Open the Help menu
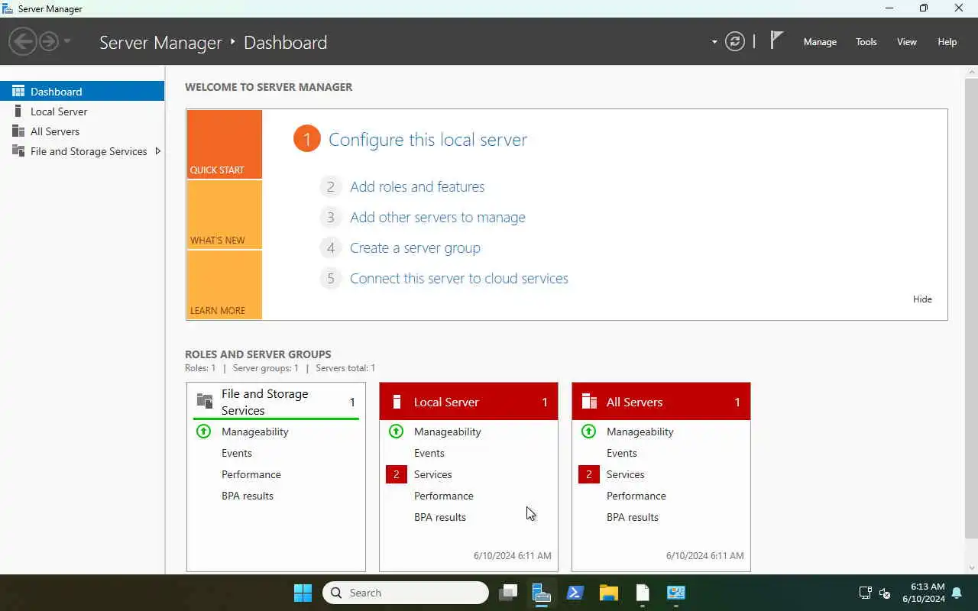The height and width of the screenshot is (611, 978). coord(947,42)
